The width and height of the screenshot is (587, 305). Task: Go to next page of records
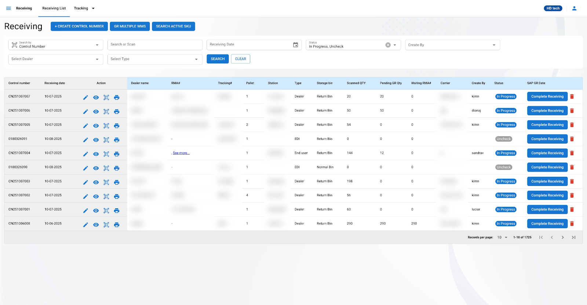click(562, 237)
